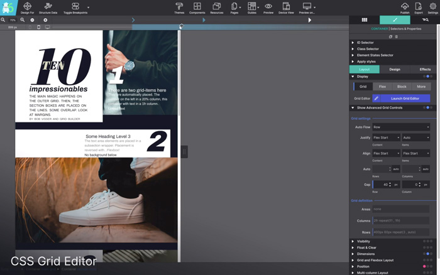The image size is (440, 275).
Task: Click the canvas width resize handle
Action: (x=184, y=151)
